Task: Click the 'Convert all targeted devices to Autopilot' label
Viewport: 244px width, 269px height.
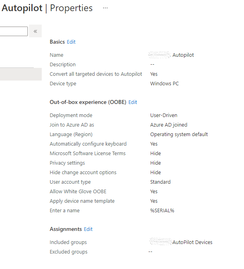Action: click(96, 74)
